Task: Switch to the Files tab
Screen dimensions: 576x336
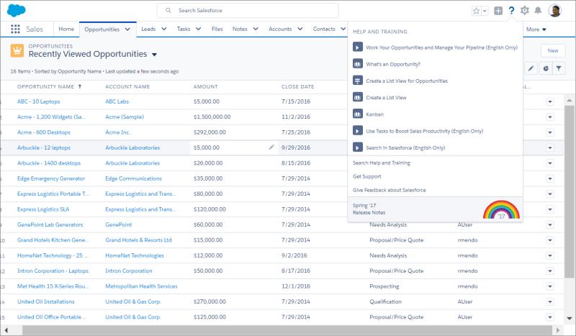Action: tap(217, 29)
